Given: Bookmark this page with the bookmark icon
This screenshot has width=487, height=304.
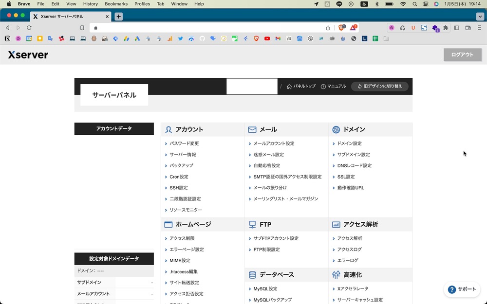Looking at the screenshot, I should [x=82, y=28].
